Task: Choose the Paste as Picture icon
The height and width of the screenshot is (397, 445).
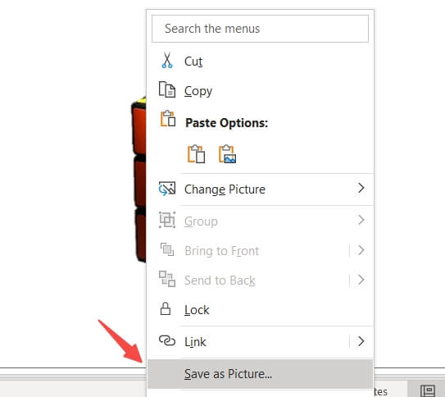Action: click(x=227, y=154)
